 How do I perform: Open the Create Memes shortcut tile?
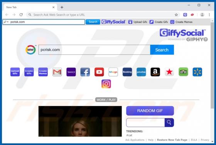click(x=43, y=72)
